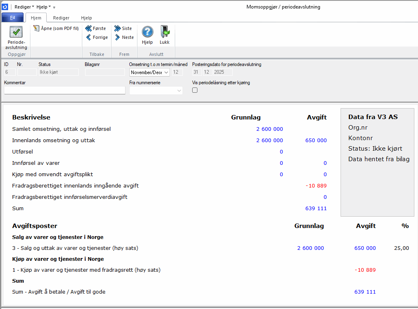Open the Hjelp menu in title bar
This screenshot has height=309, width=418.
(x=43, y=7)
